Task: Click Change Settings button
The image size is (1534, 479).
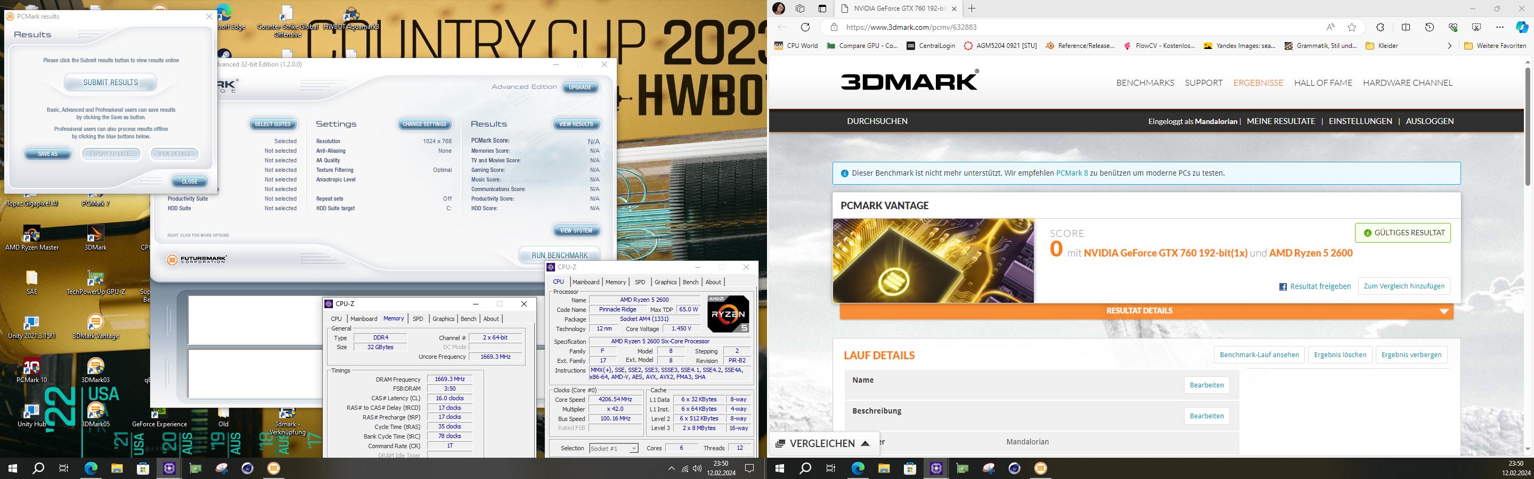Action: [x=425, y=125]
